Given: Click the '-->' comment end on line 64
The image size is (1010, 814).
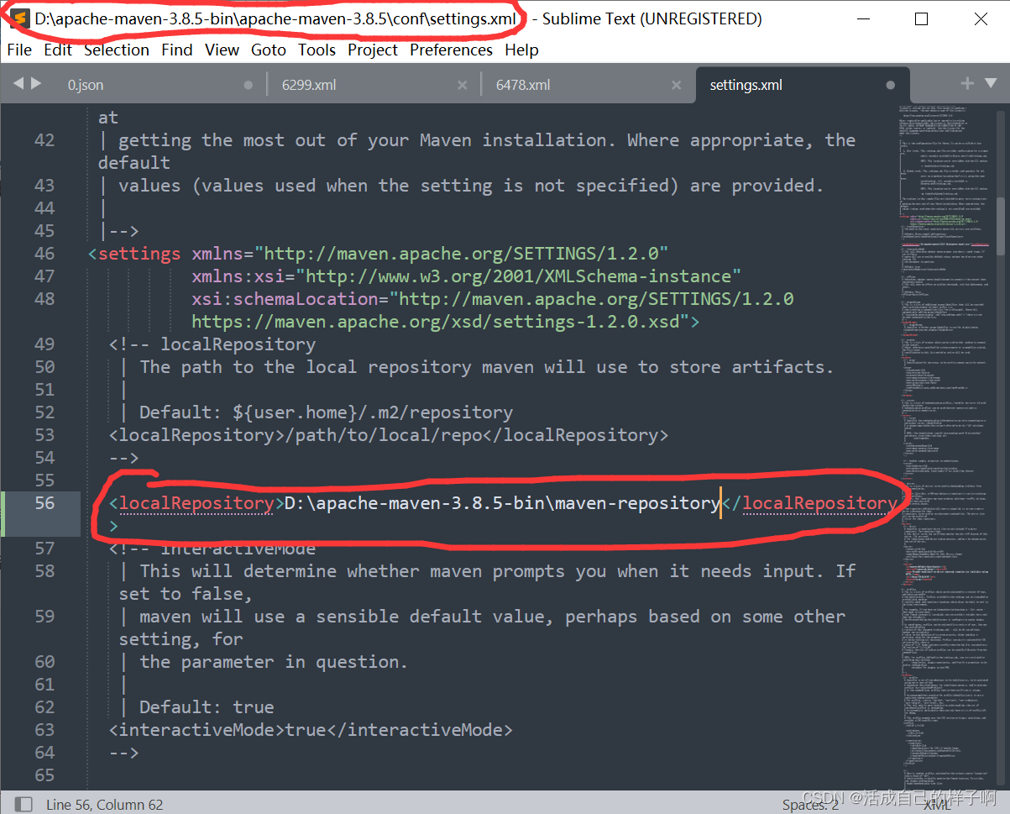Looking at the screenshot, I should (123, 752).
